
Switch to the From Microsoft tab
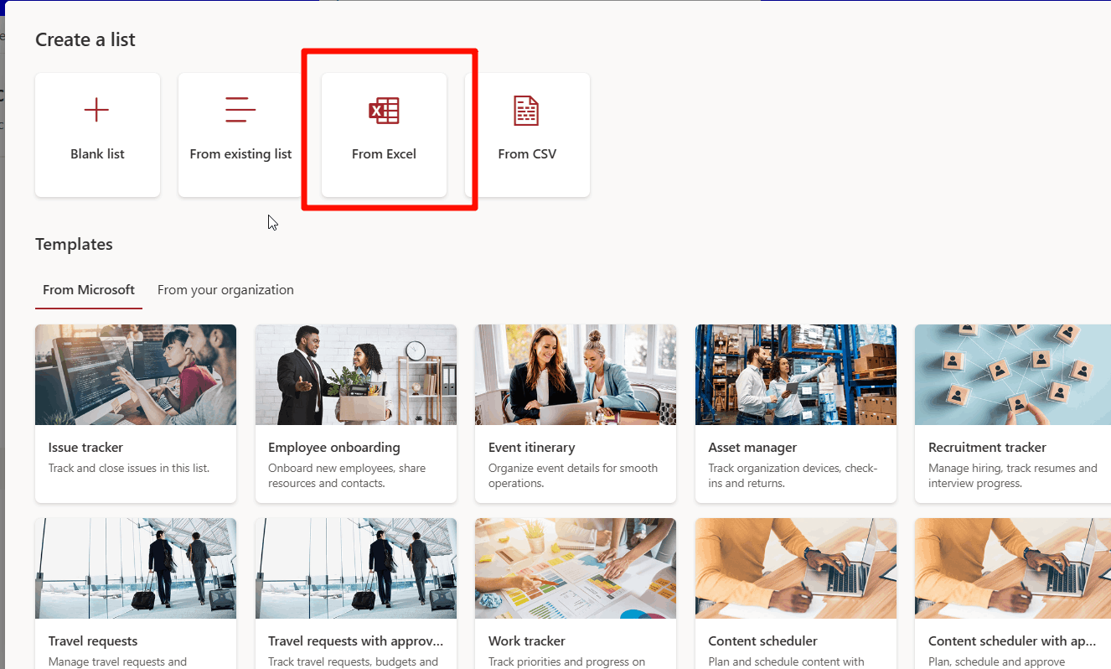89,290
